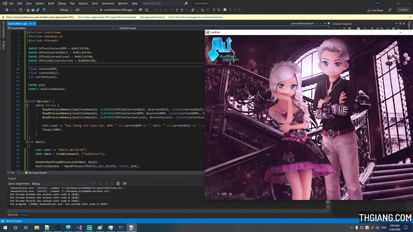Viewport: 413px width, 232px height.
Task: Minimize the Audition game window
Action: (400, 32)
